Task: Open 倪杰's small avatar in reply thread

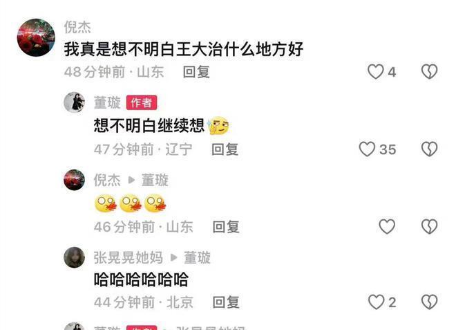Action: (74, 180)
